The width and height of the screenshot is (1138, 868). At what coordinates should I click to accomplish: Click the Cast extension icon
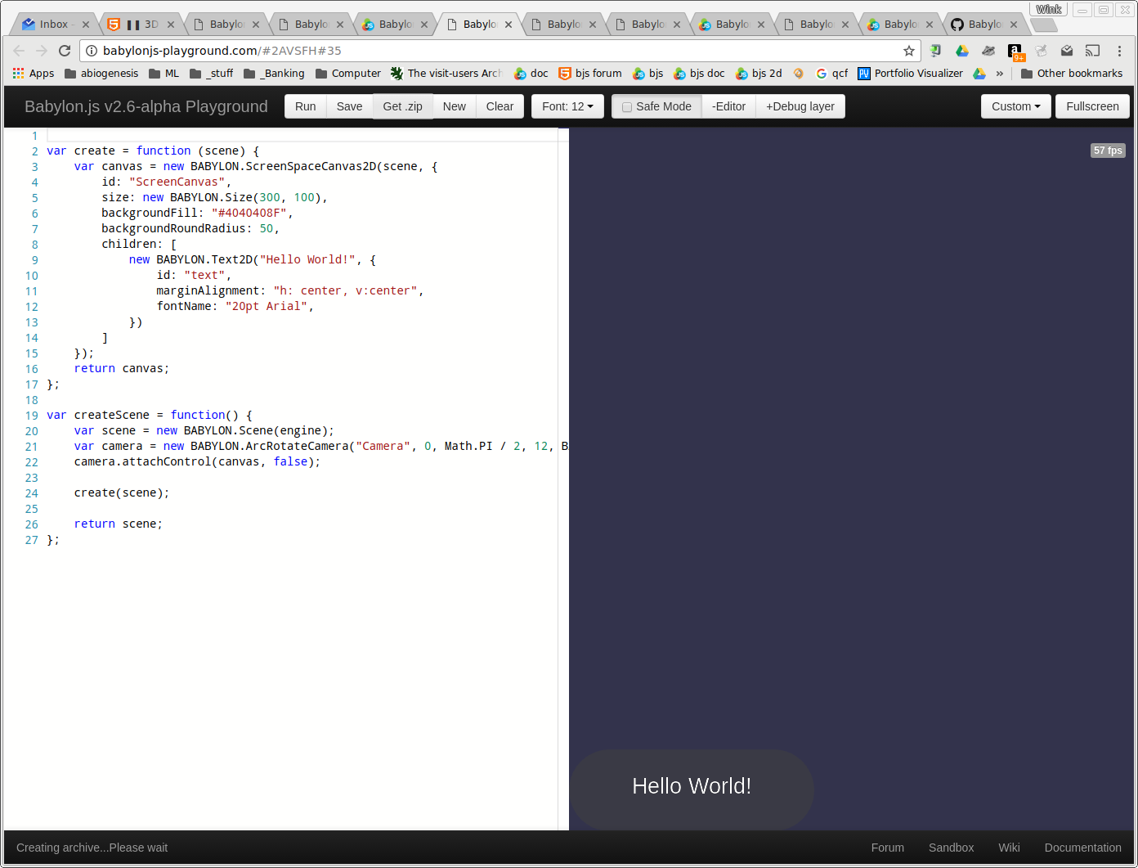(x=1092, y=51)
